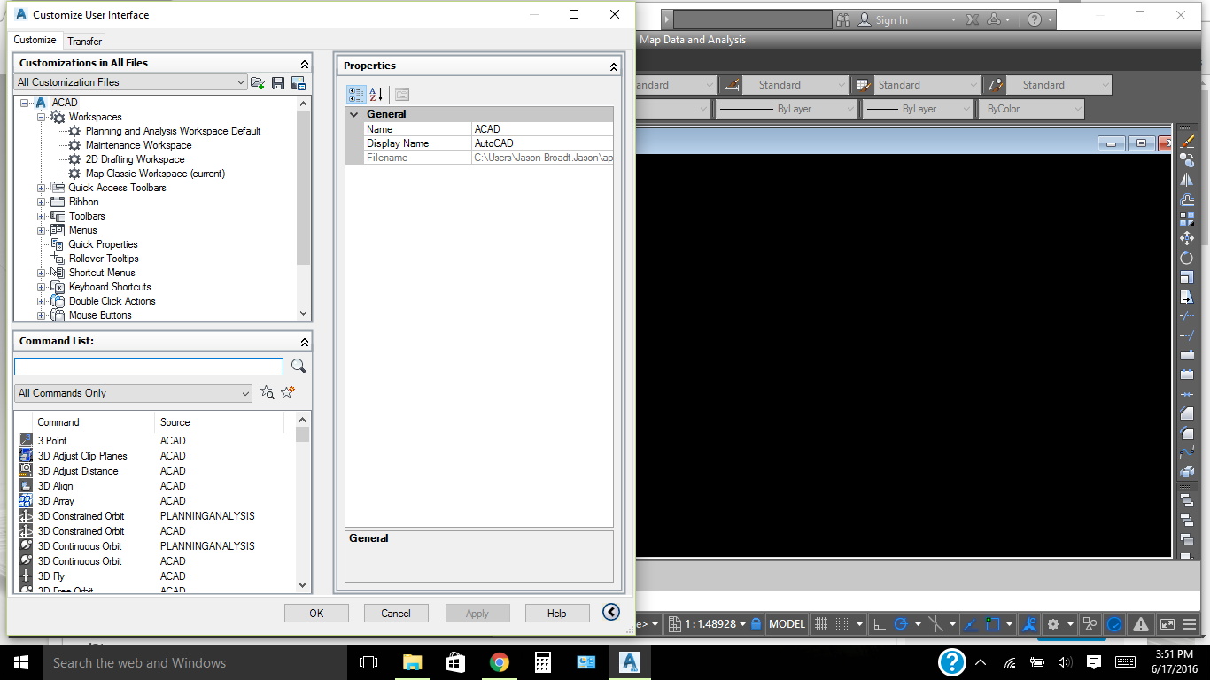Open the All Customization Files dropdown
The image size is (1210, 680).
click(x=241, y=81)
